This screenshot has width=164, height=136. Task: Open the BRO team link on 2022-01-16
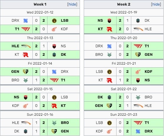(65, 123)
